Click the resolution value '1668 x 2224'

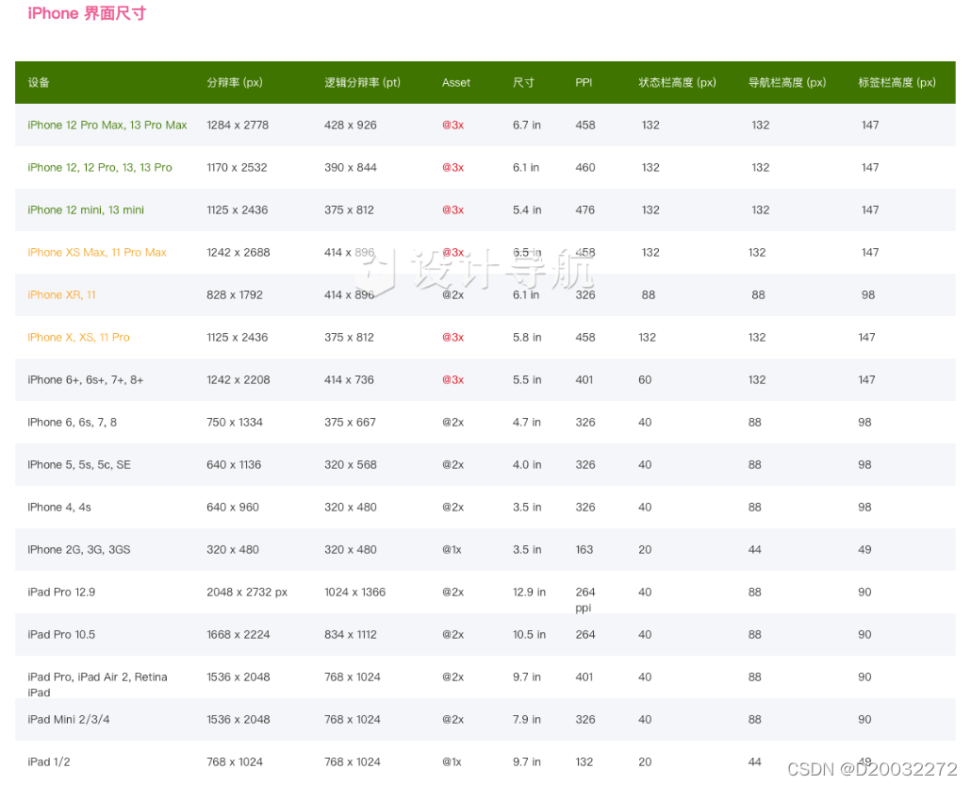tap(239, 634)
